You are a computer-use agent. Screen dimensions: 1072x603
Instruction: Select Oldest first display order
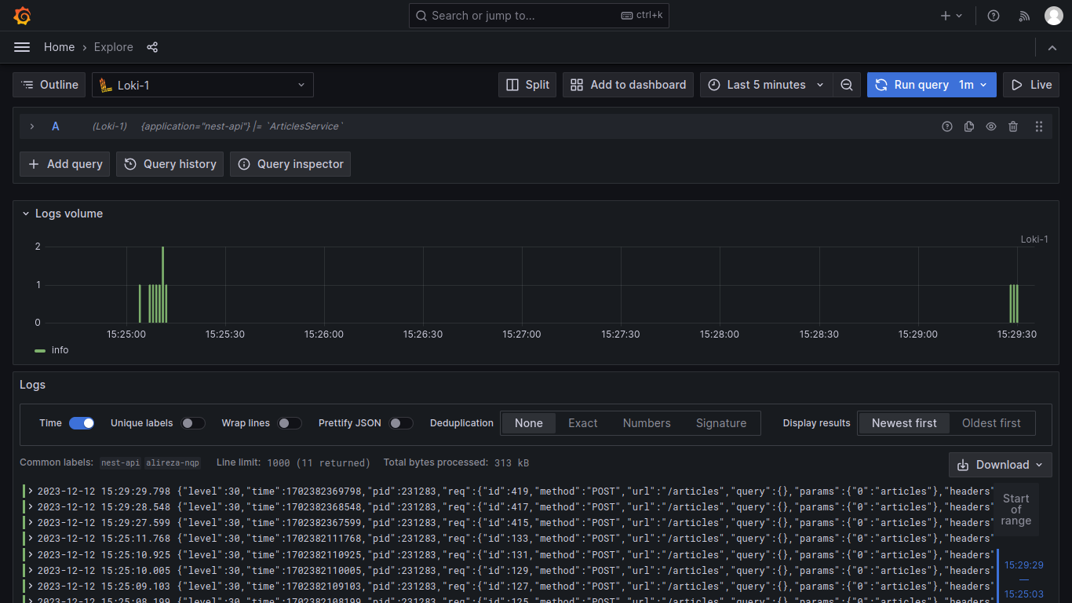[991, 423]
